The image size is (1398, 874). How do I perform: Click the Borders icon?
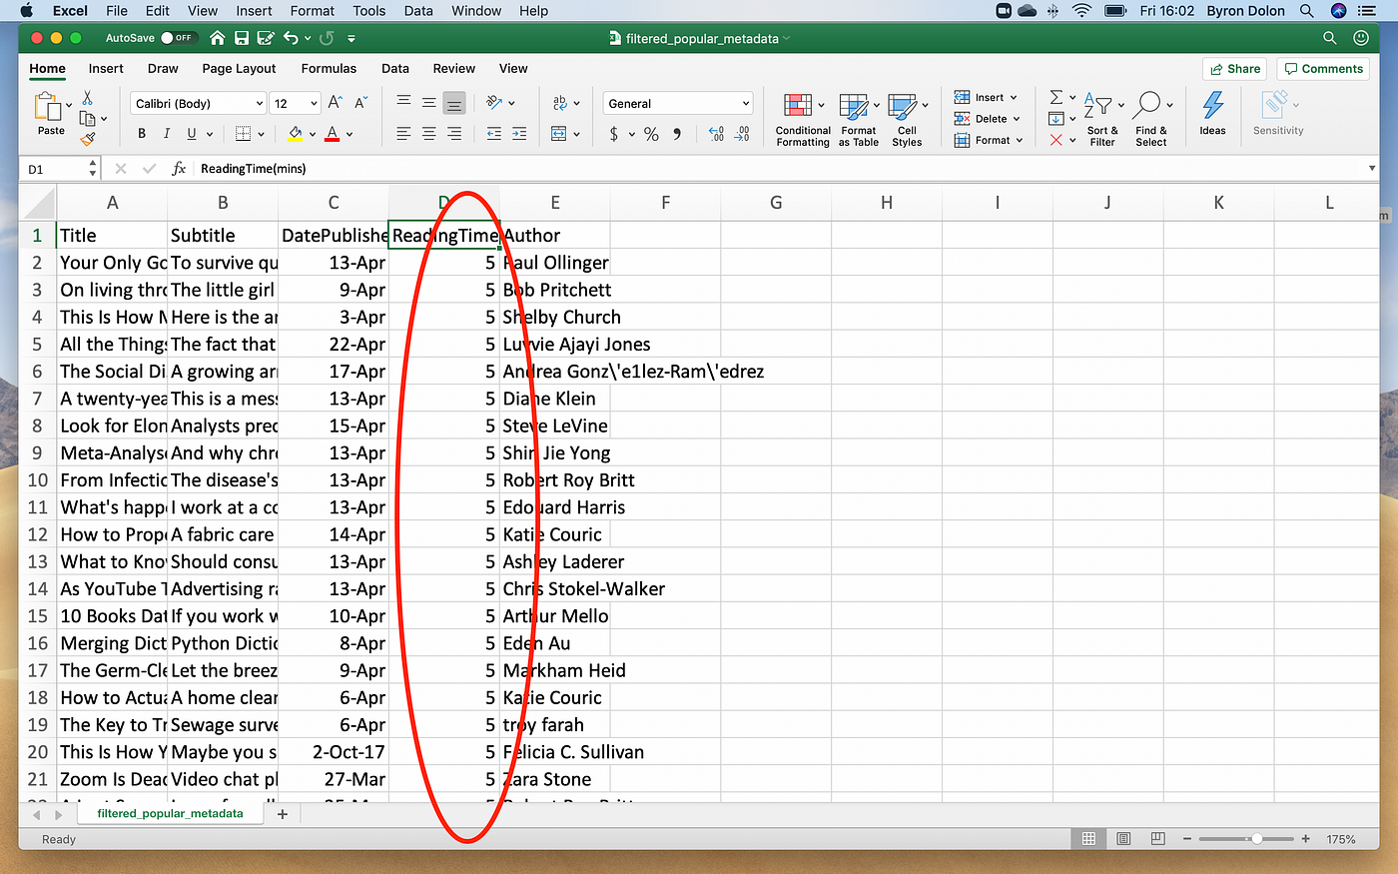pyautogui.click(x=243, y=133)
